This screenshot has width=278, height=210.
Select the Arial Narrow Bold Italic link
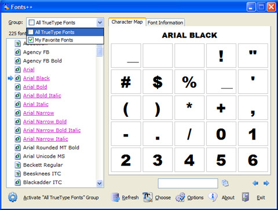(52, 130)
